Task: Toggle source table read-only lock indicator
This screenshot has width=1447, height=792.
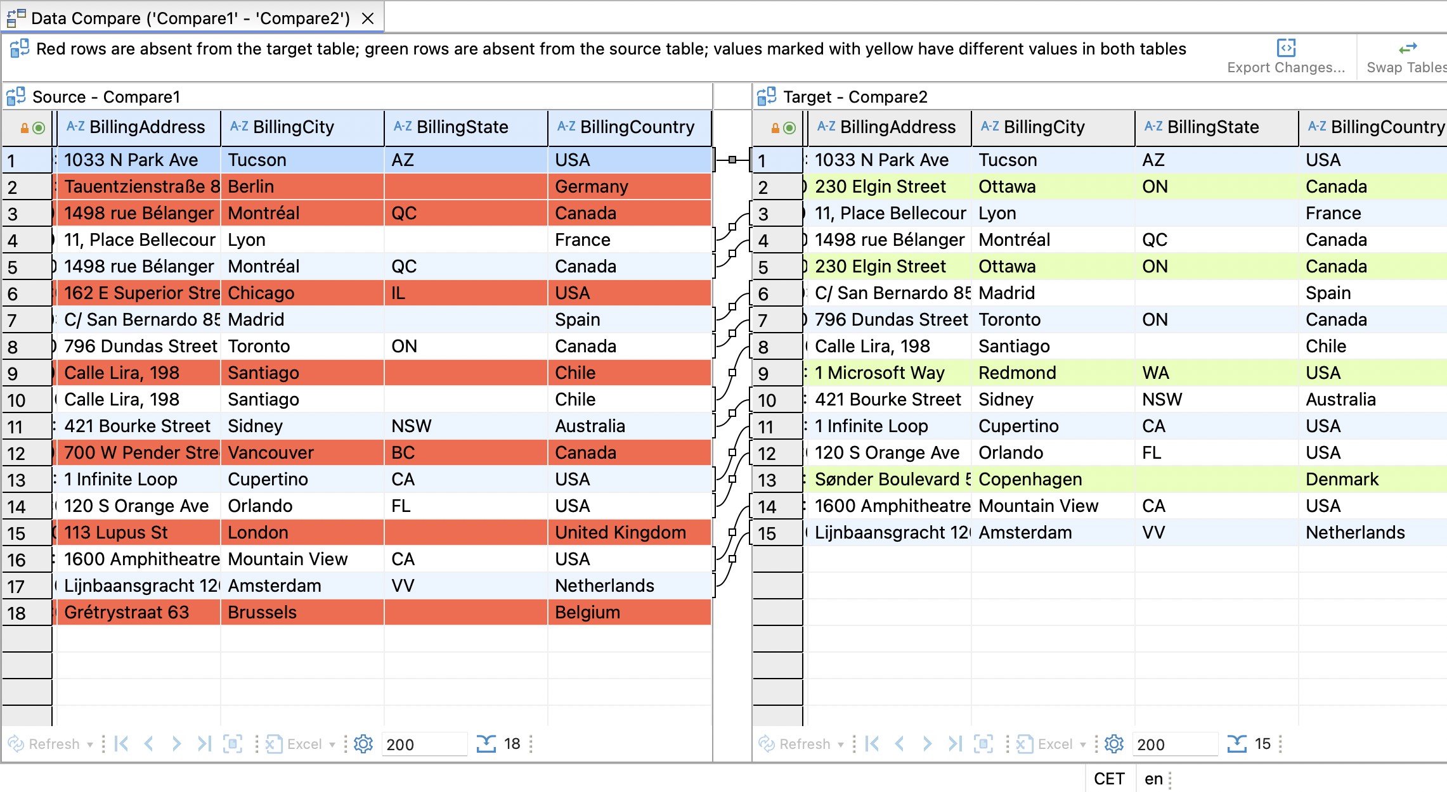Action: click(x=25, y=128)
